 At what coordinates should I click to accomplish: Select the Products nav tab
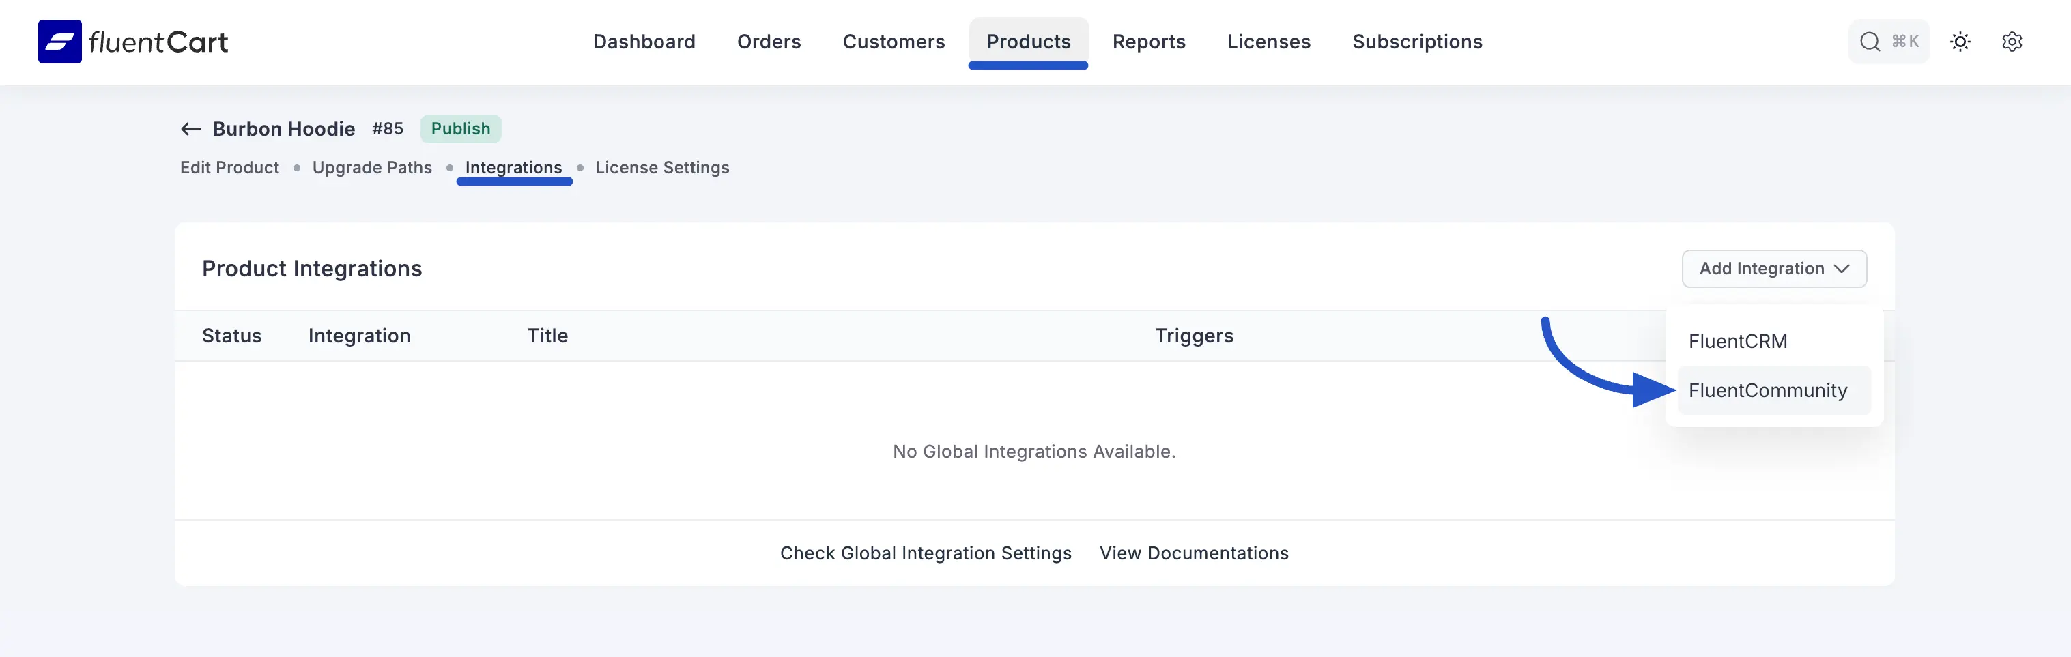coord(1028,42)
